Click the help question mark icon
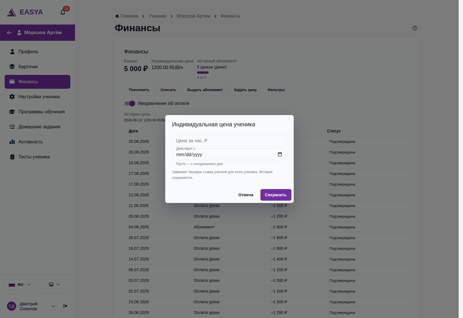The height and width of the screenshot is (318, 463). pos(415,28)
